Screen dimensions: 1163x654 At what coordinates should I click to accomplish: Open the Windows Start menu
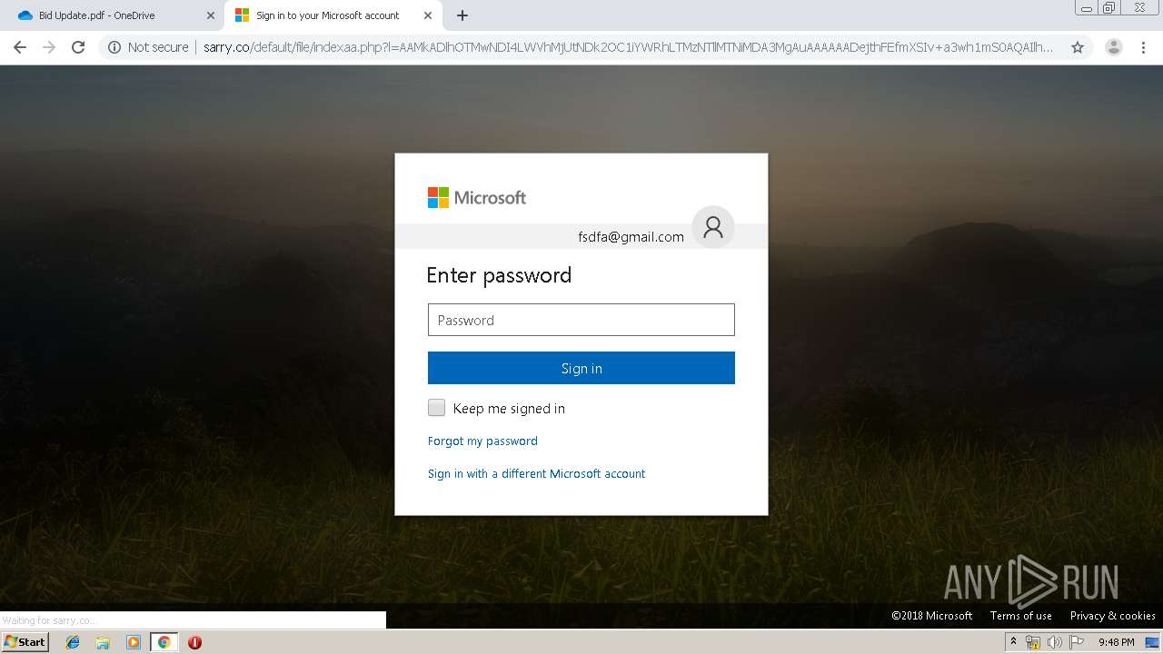(x=25, y=641)
